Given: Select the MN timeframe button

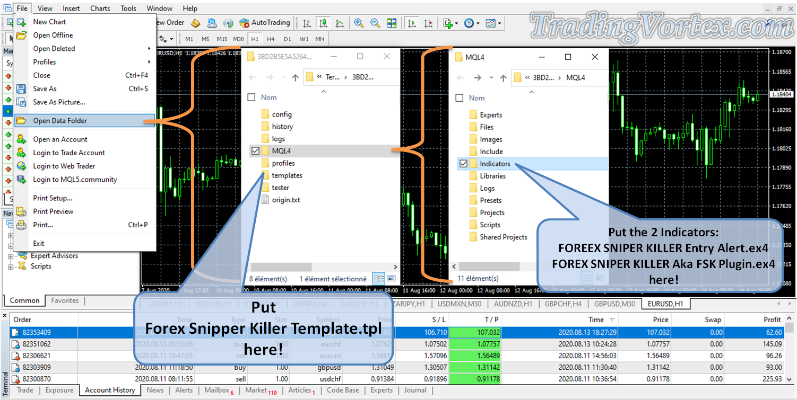Looking at the screenshot, I should click(320, 39).
